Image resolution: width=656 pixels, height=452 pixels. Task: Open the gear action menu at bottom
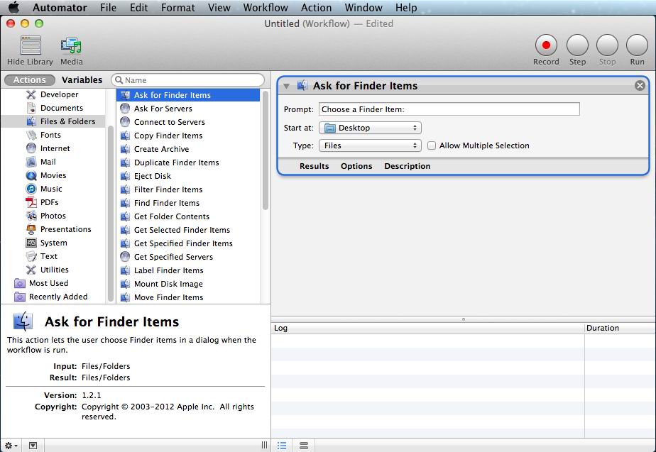[11, 446]
